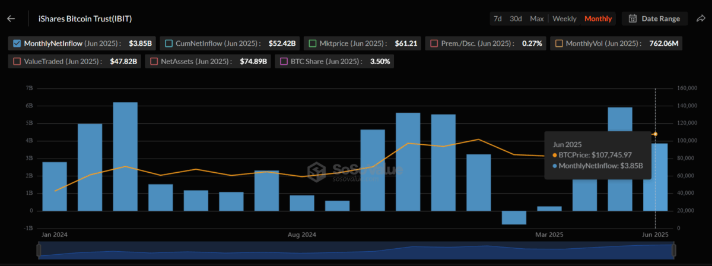Viewport: 712px width, 266px height.
Task: Click the $47.82B ValueTraded value
Action: [124, 61]
